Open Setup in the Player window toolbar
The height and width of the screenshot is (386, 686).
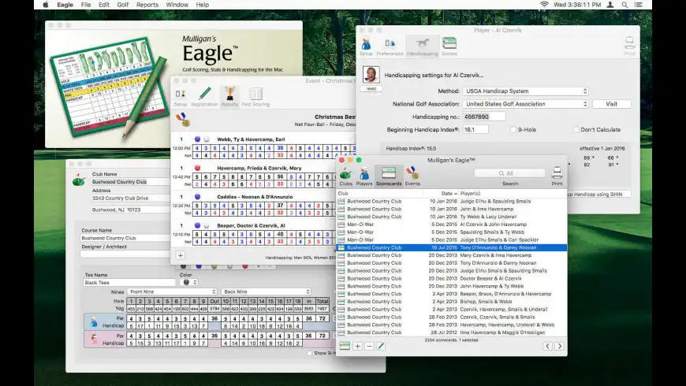(366, 46)
